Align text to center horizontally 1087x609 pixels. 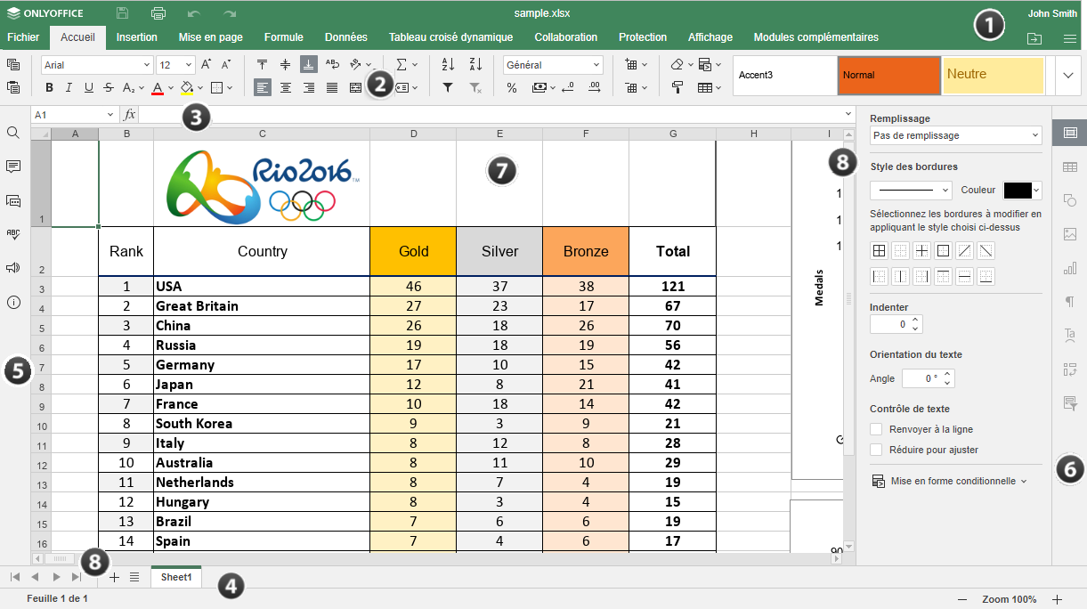(286, 87)
